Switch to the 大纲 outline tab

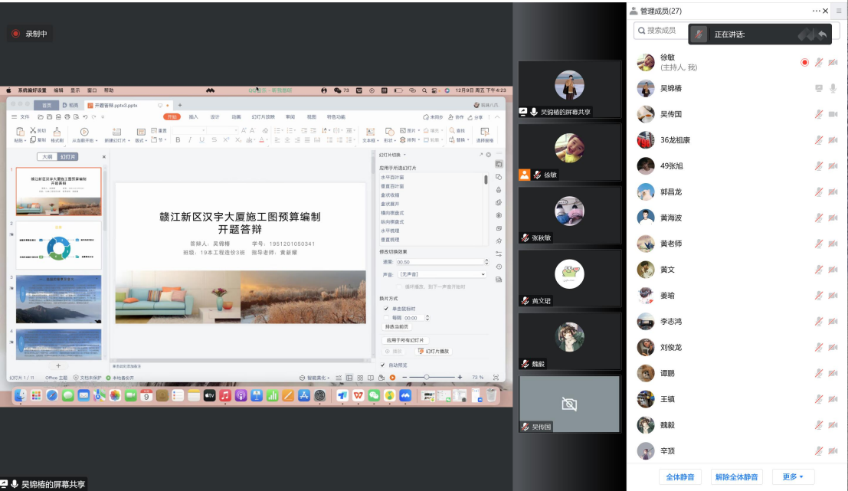(x=47, y=156)
